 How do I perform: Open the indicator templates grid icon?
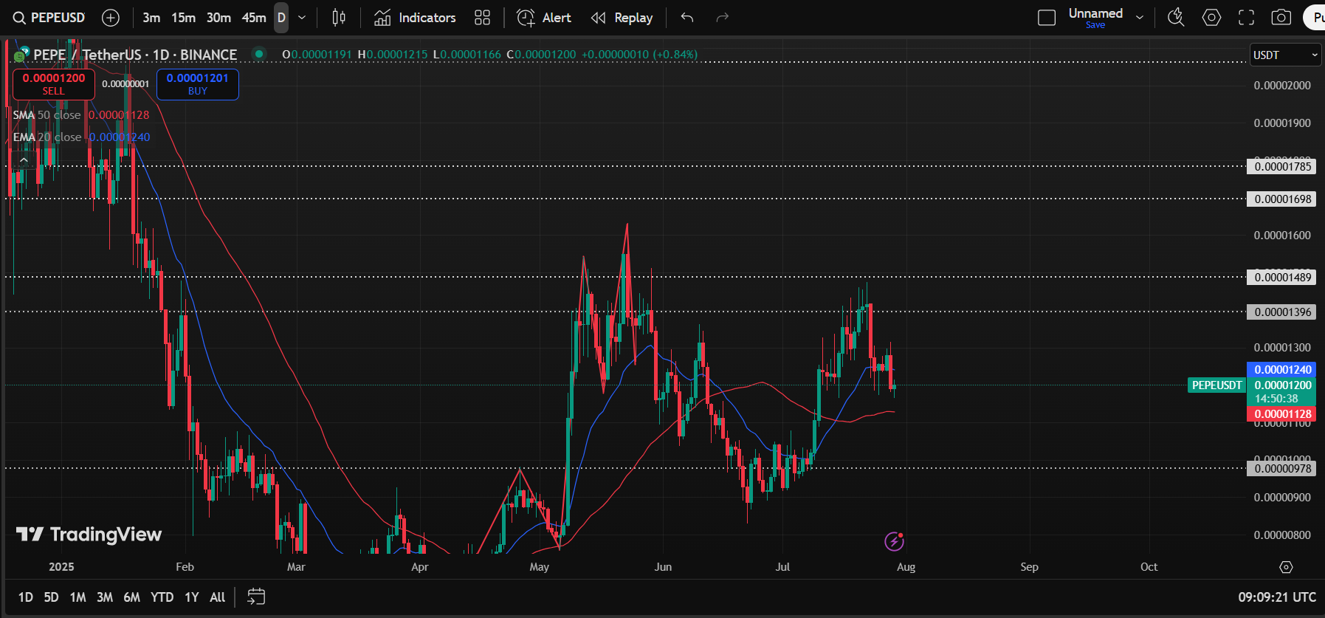click(x=482, y=18)
